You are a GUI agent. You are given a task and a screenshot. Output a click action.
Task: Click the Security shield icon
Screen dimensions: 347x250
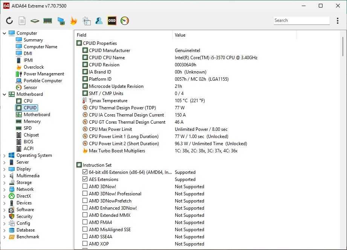click(12, 216)
